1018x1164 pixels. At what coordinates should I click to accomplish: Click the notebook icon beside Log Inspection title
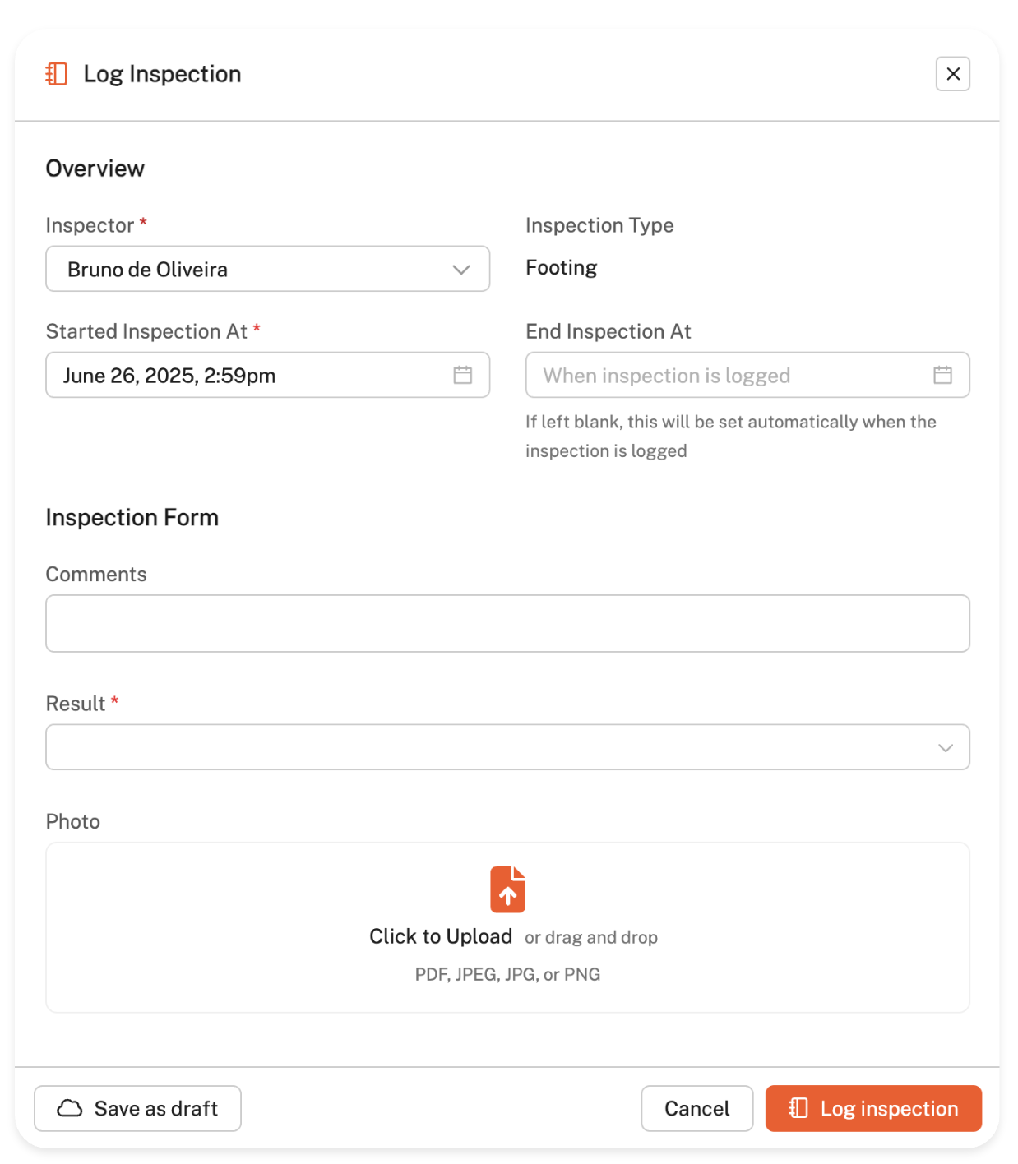click(57, 74)
